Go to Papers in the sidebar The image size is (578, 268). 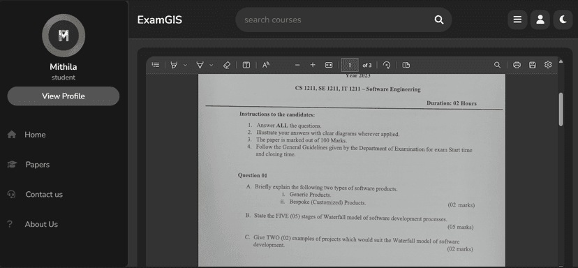[37, 165]
